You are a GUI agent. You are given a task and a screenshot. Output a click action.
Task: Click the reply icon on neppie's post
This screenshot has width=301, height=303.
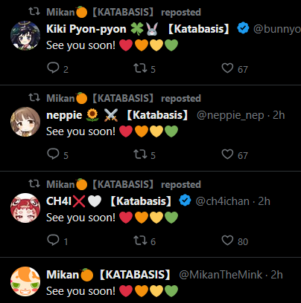53,154
